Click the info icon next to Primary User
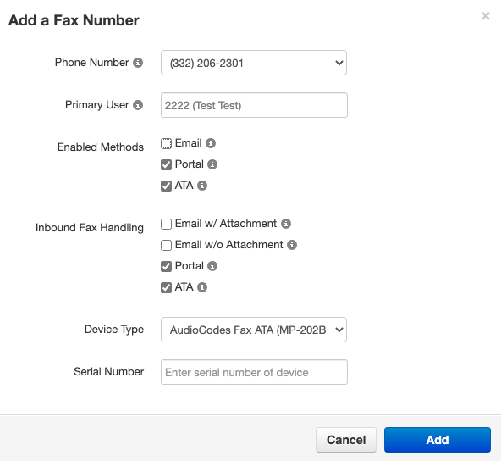The image size is (501, 461). (x=138, y=105)
